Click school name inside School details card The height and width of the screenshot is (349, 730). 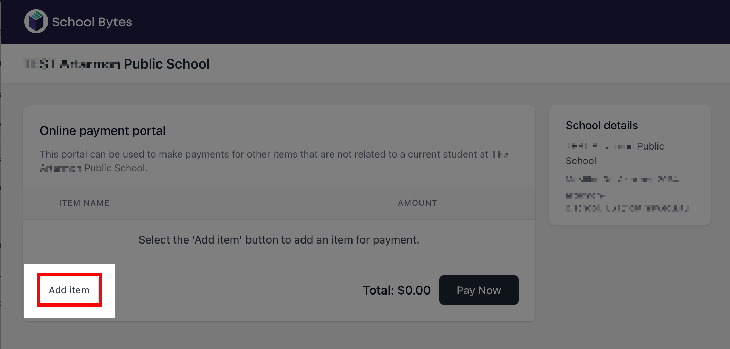(x=615, y=146)
